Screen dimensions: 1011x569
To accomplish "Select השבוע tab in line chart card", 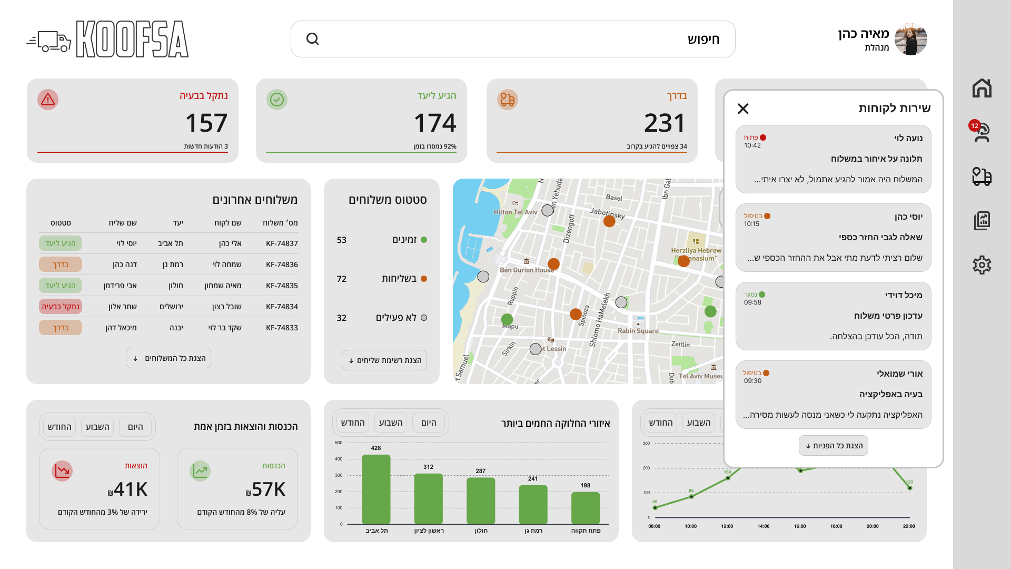I will [699, 423].
